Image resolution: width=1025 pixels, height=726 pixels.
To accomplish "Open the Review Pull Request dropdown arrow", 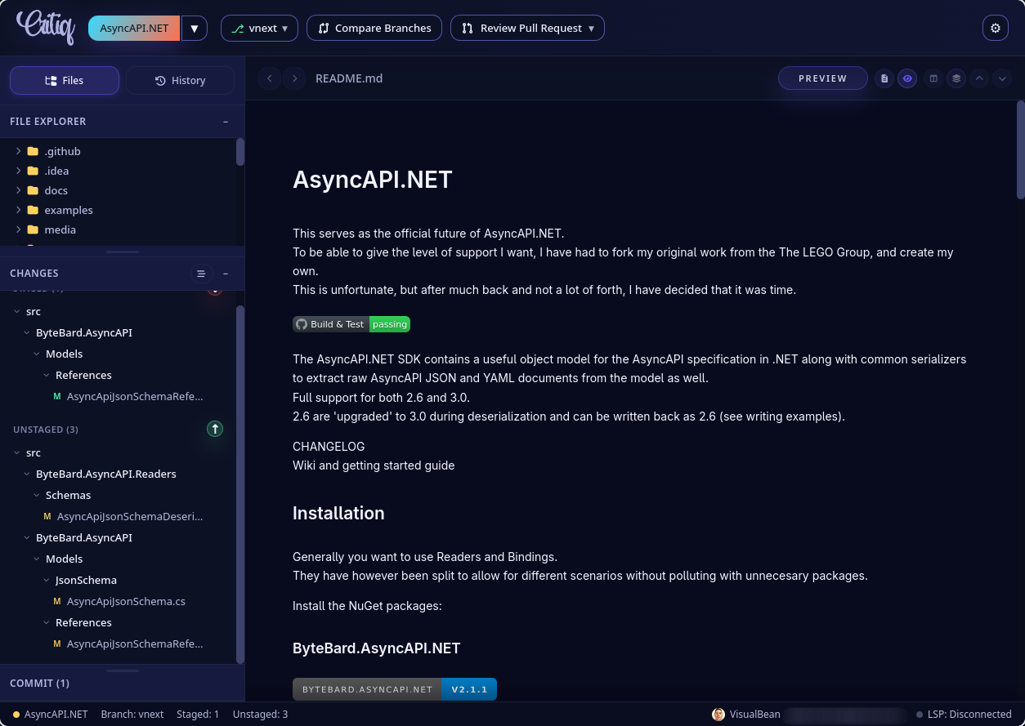I will tap(591, 27).
